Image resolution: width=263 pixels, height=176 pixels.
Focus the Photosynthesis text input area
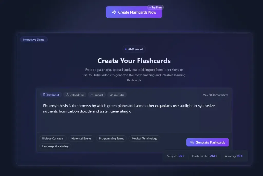click(x=134, y=118)
